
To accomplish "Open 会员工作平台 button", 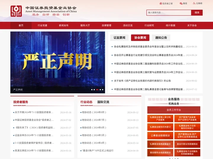I will [x=174, y=110].
